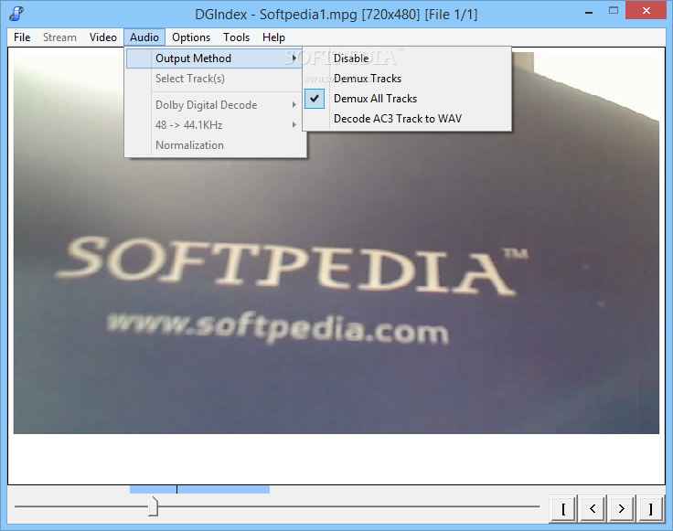Open the Stream menu
This screenshot has width=673, height=531.
pos(59,37)
